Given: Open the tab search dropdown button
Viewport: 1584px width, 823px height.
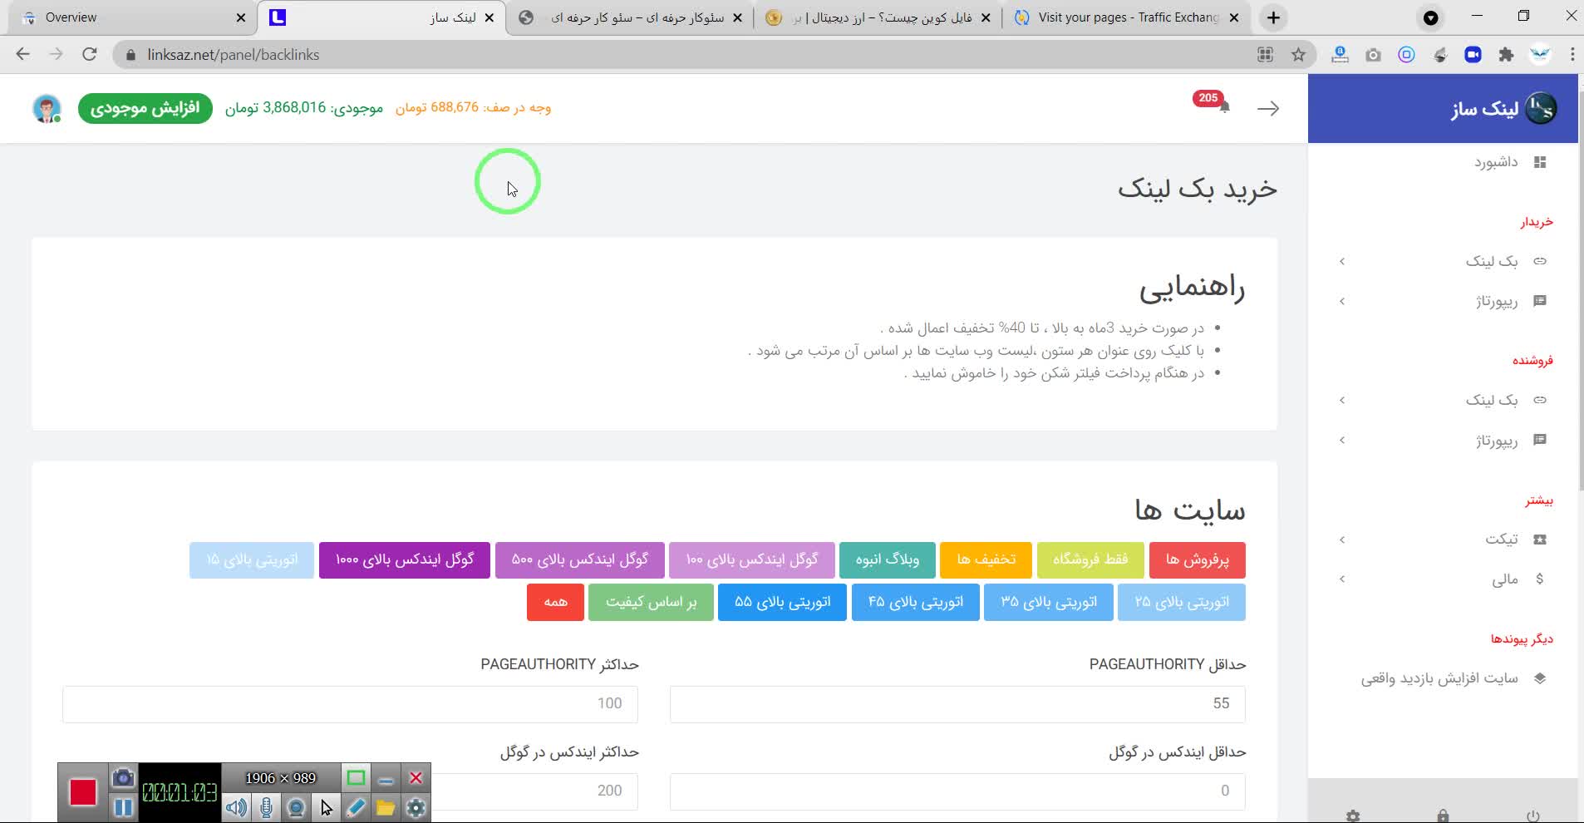Looking at the screenshot, I should coord(1431,17).
